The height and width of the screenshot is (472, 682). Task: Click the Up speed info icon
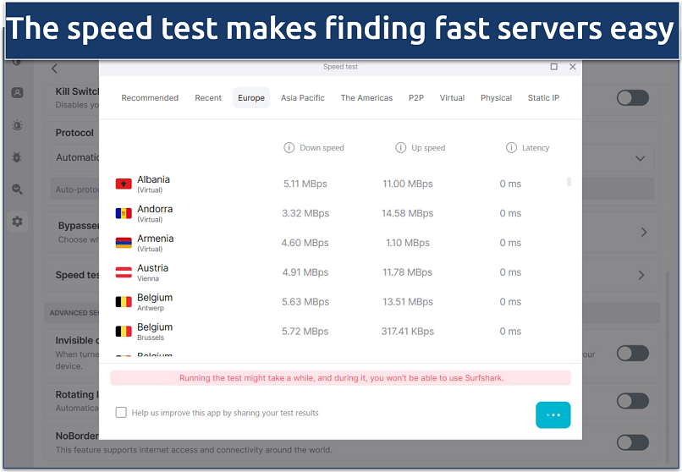click(x=401, y=148)
